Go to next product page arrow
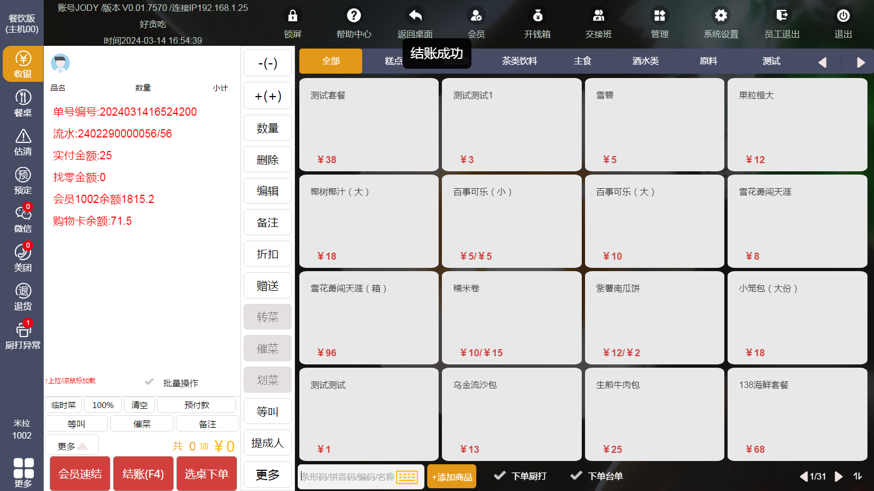The image size is (874, 491). (838, 476)
